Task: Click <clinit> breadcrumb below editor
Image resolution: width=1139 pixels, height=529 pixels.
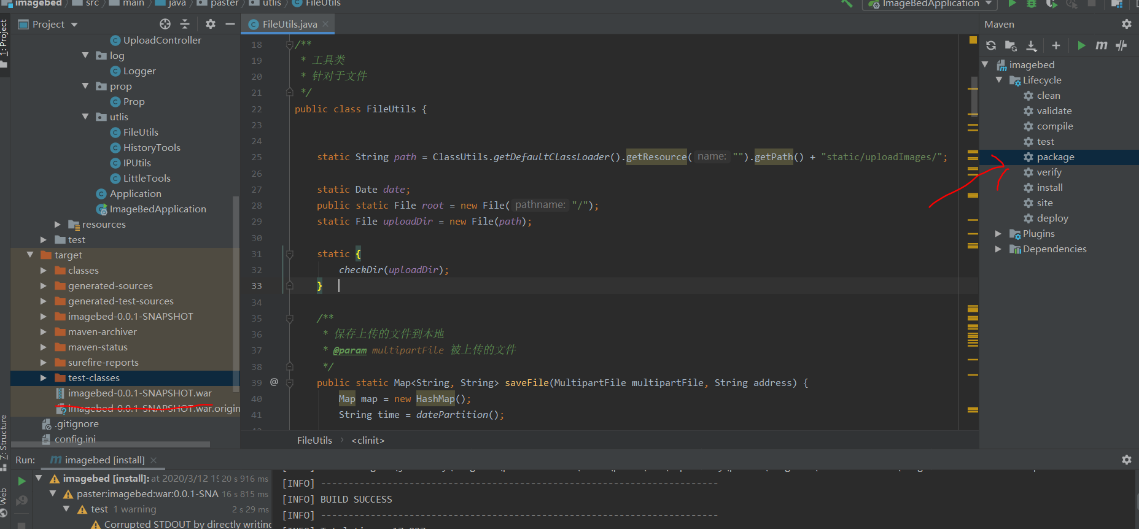Action: click(368, 441)
